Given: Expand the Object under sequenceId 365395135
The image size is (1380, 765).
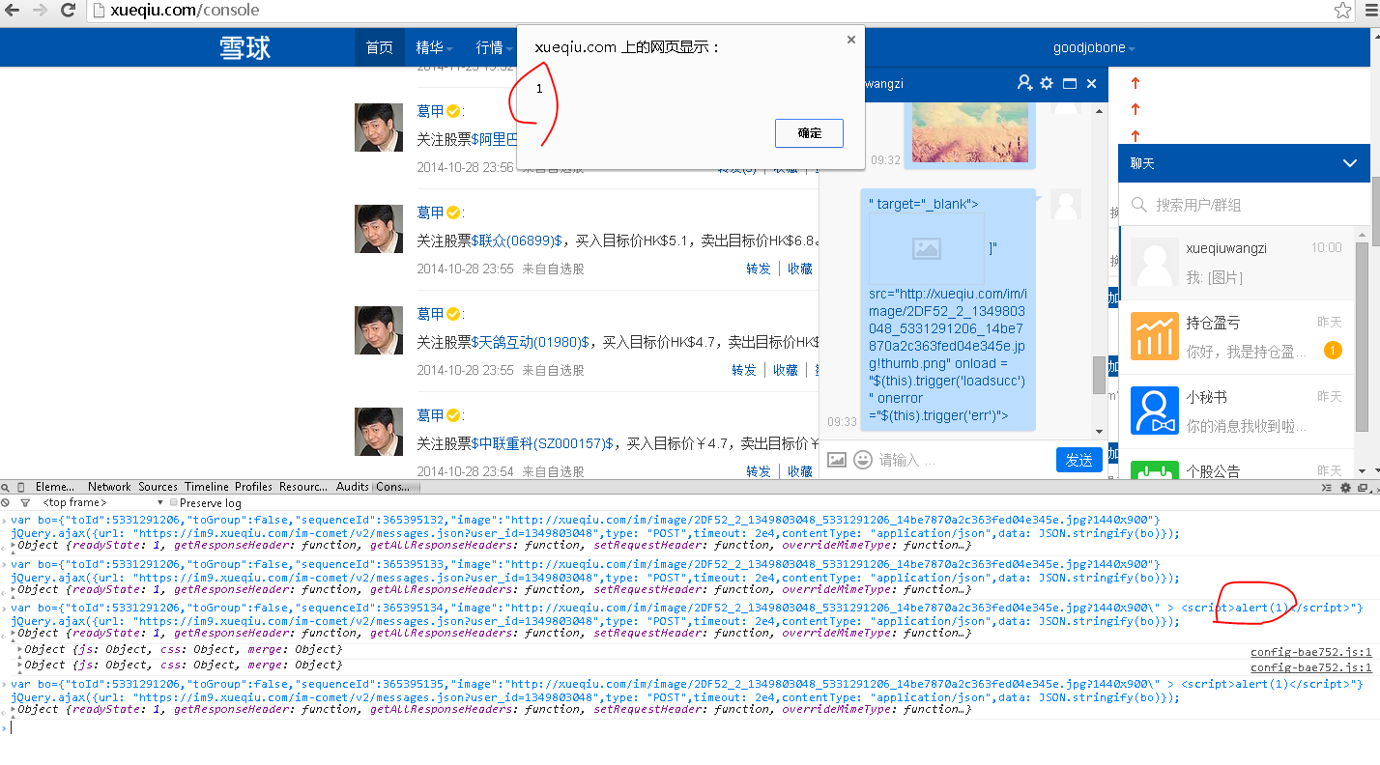Looking at the screenshot, I should 13,709.
